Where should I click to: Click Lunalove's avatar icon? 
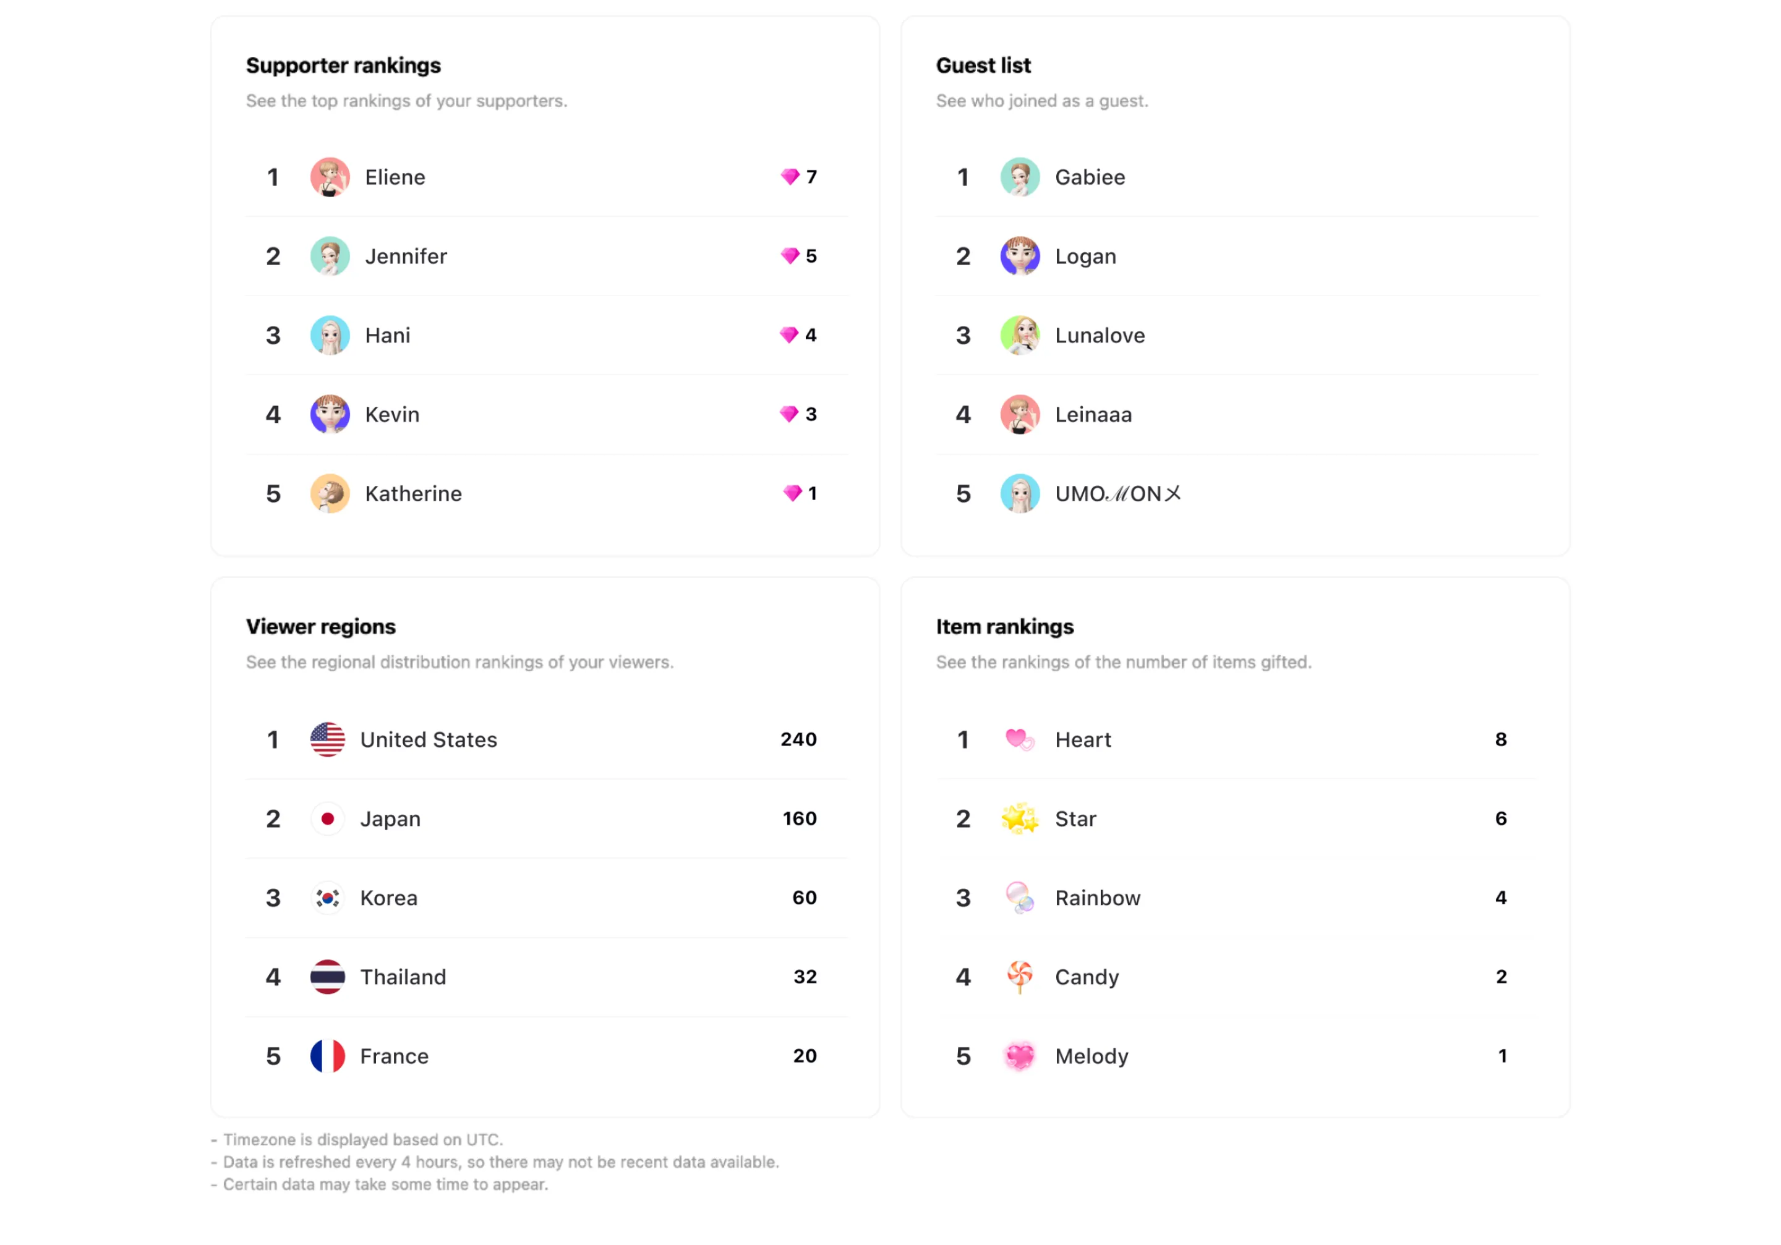[x=1019, y=335]
